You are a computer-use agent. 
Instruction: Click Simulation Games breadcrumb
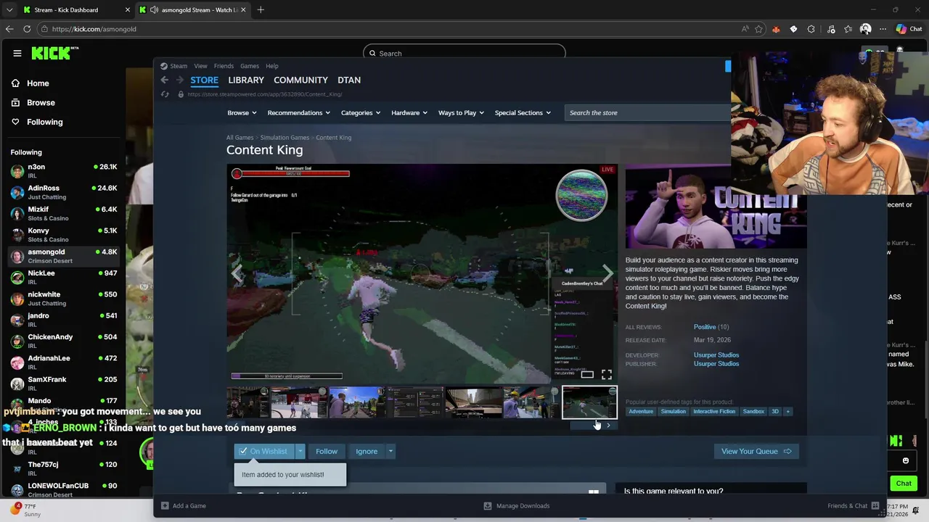point(285,137)
